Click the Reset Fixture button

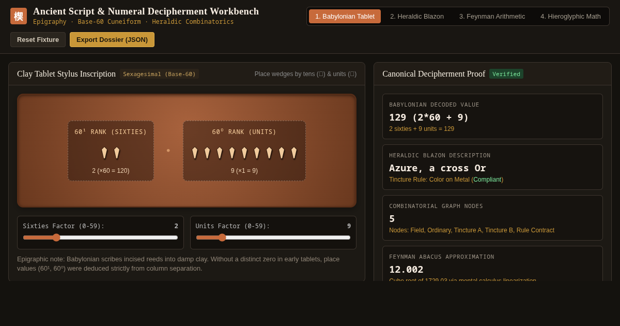click(x=38, y=40)
